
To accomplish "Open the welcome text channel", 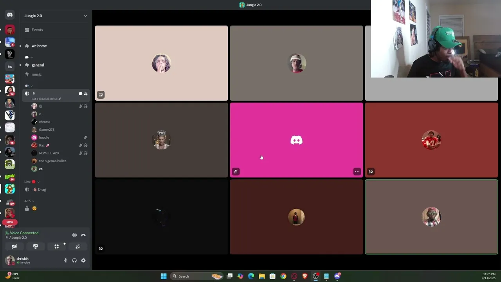I will (55, 46).
